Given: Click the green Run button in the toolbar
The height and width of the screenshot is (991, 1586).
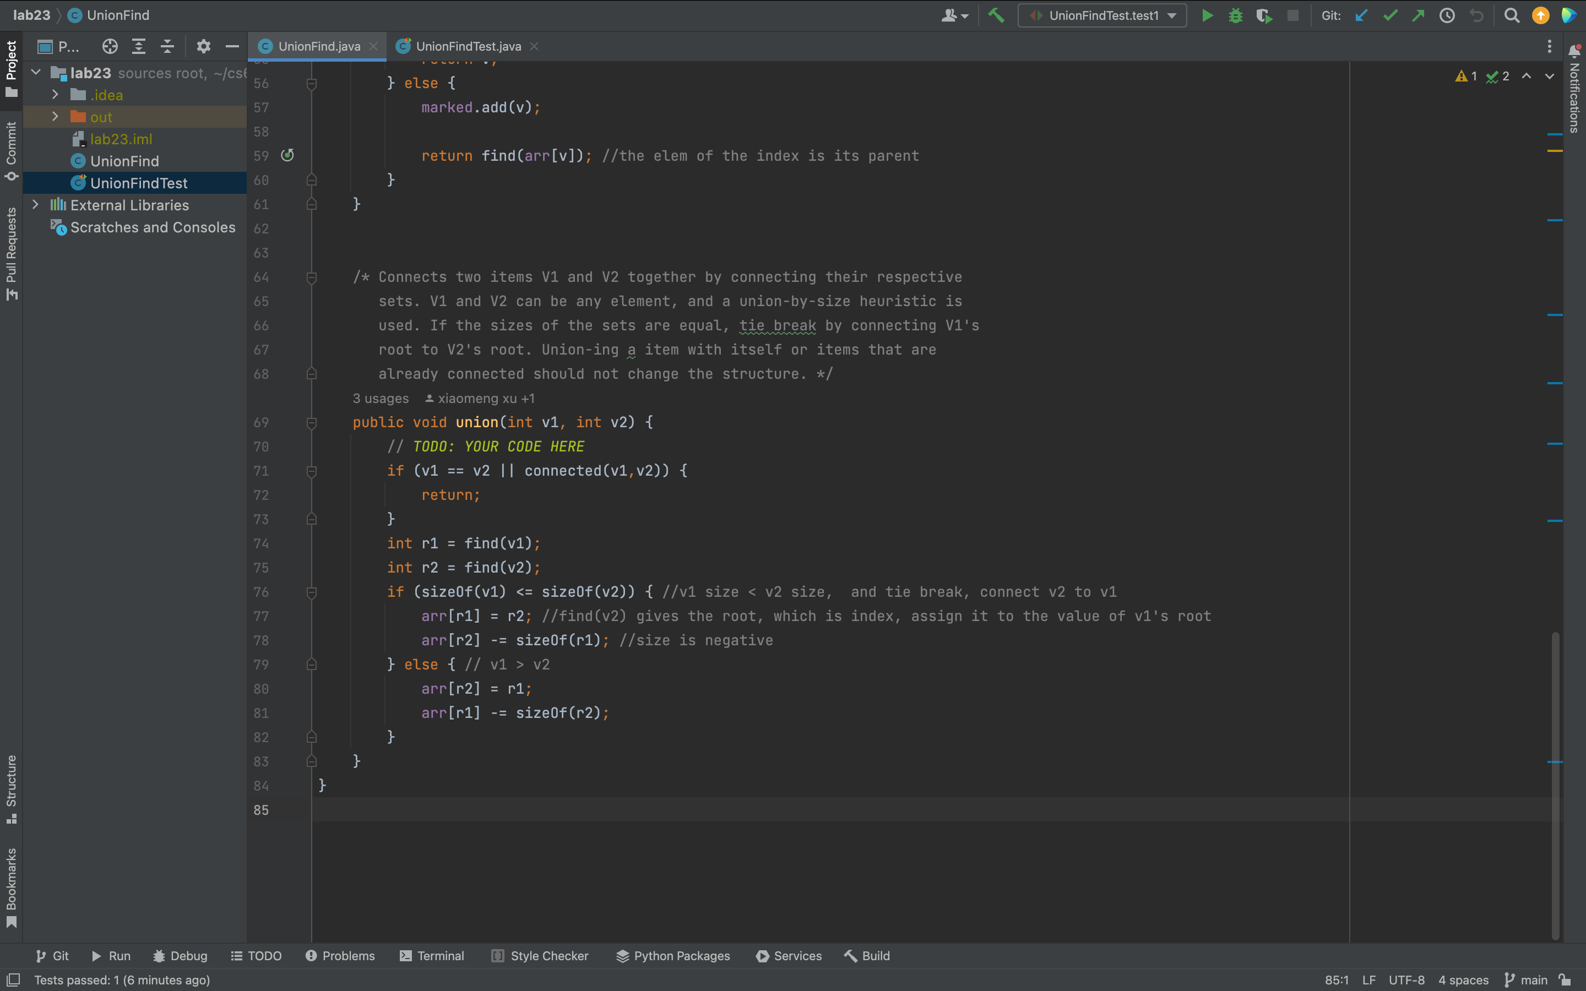Looking at the screenshot, I should [1207, 16].
